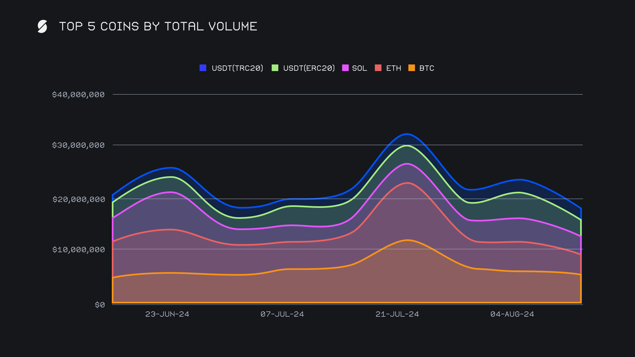Screen dimensions: 635x357
Task: Toggle the USDT(TRC20) legend label
Action: click(x=237, y=68)
